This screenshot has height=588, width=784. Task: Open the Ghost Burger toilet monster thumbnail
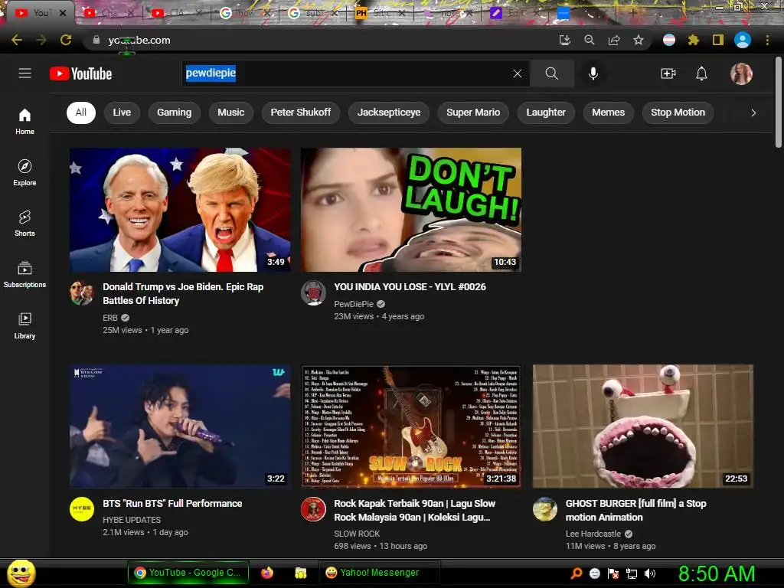643,426
